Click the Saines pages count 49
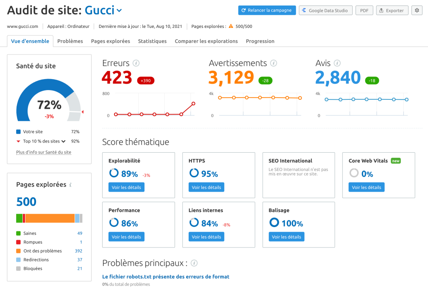This screenshot has height=288, width=428. tap(80, 233)
